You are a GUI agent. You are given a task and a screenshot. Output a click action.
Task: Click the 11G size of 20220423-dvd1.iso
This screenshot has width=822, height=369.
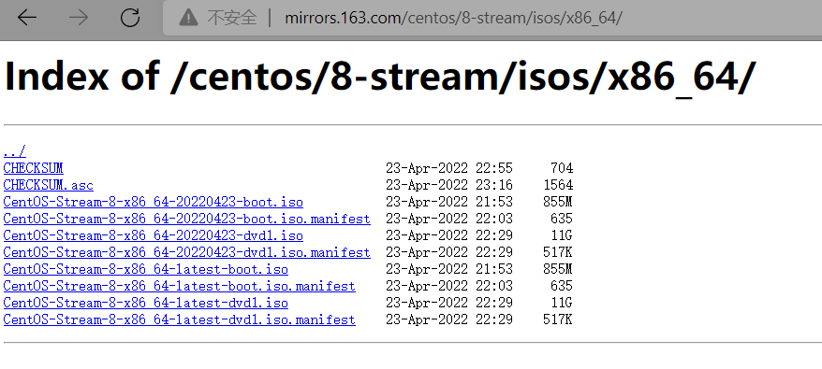pos(562,235)
